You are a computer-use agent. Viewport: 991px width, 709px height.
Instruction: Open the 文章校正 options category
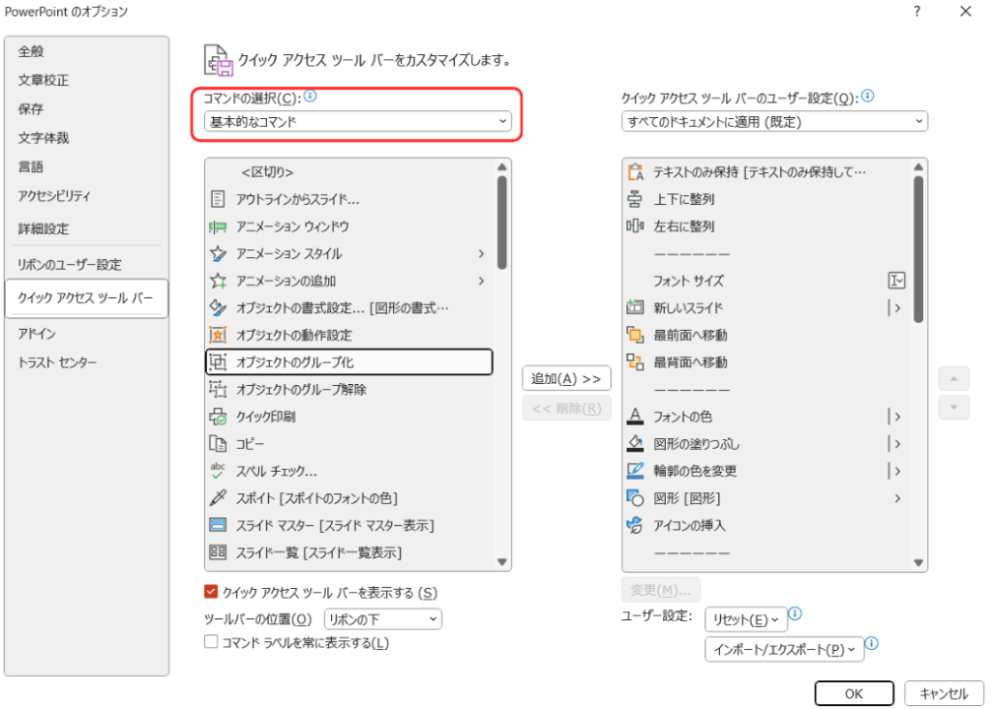click(44, 80)
